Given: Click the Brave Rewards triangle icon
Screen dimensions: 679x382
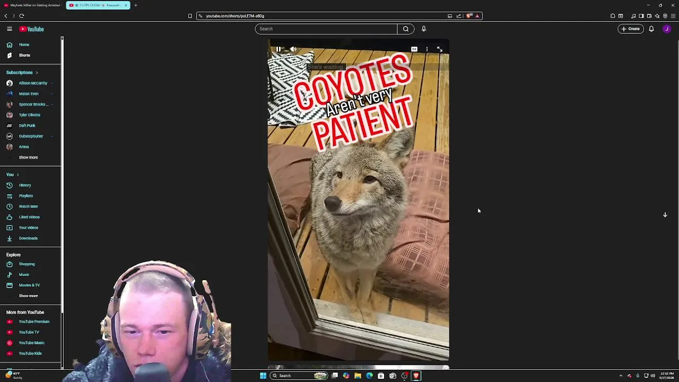Looking at the screenshot, I should (x=477, y=16).
